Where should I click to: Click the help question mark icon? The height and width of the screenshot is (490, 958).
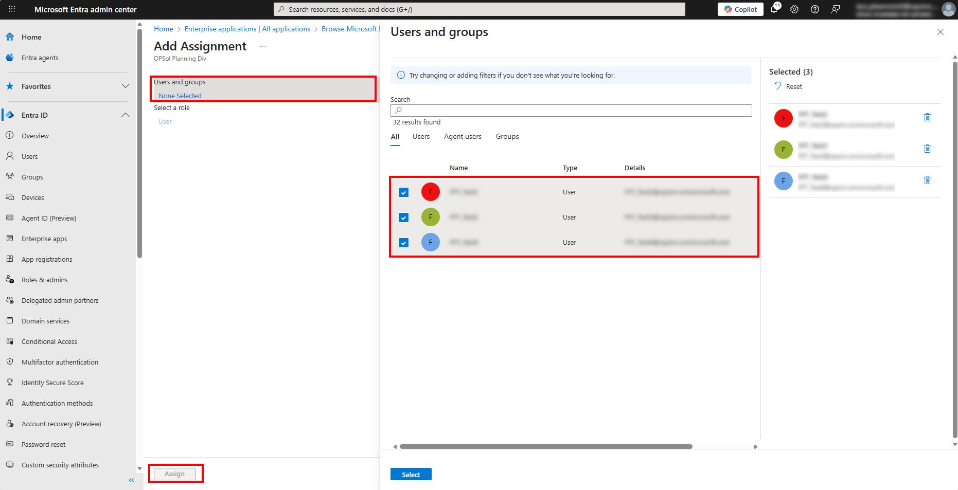click(x=815, y=9)
